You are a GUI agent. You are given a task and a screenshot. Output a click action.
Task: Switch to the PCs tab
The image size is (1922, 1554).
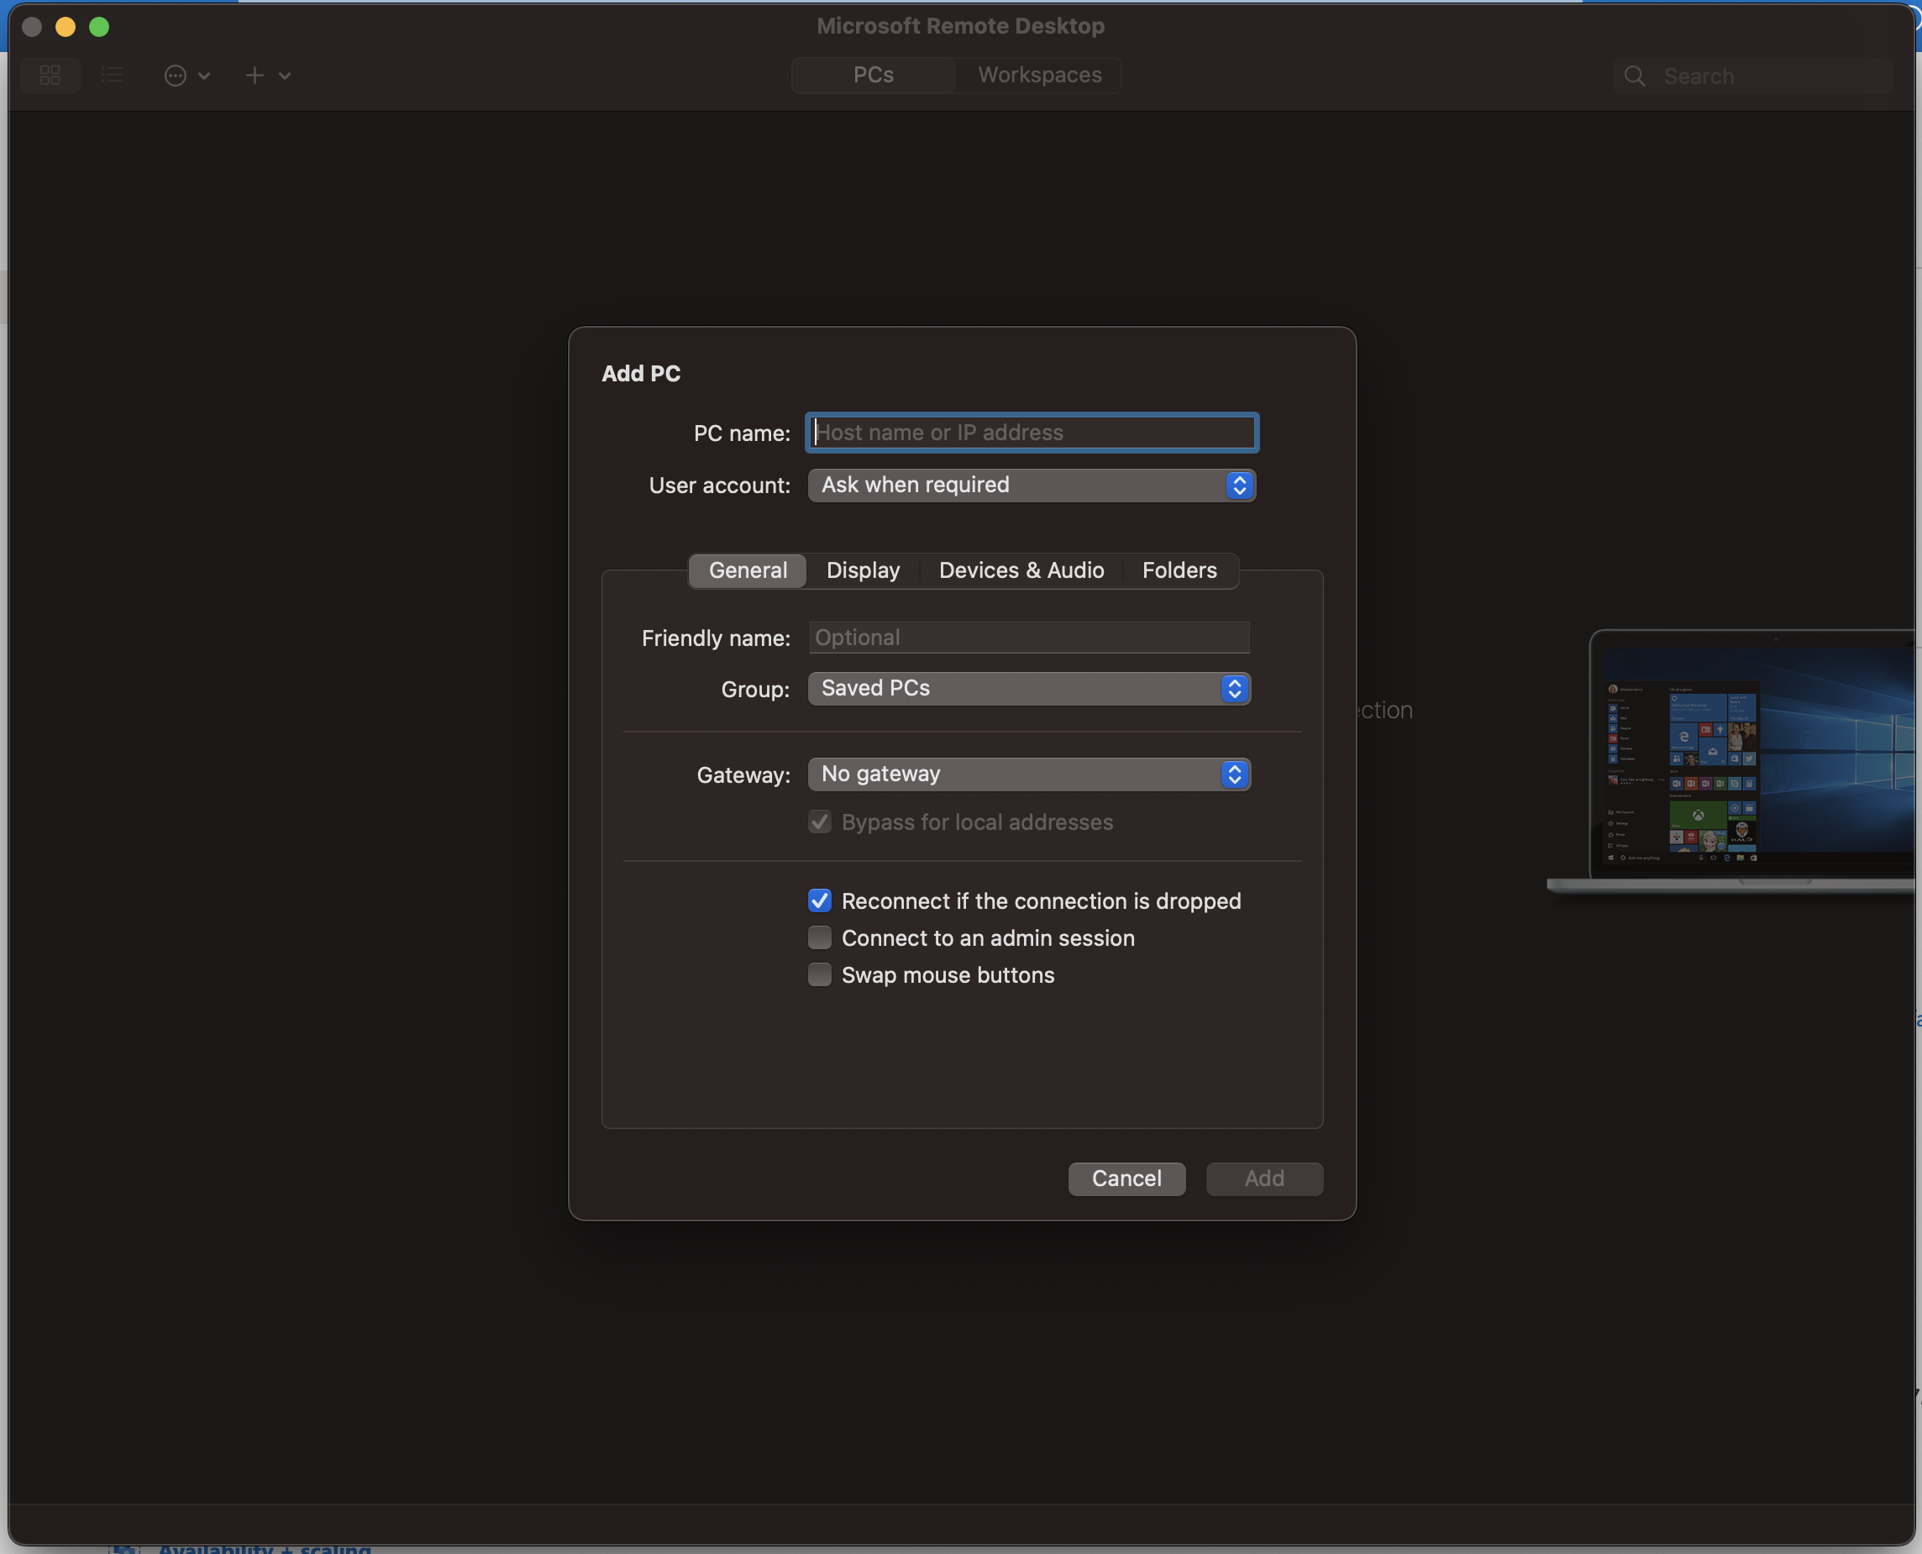(x=874, y=76)
